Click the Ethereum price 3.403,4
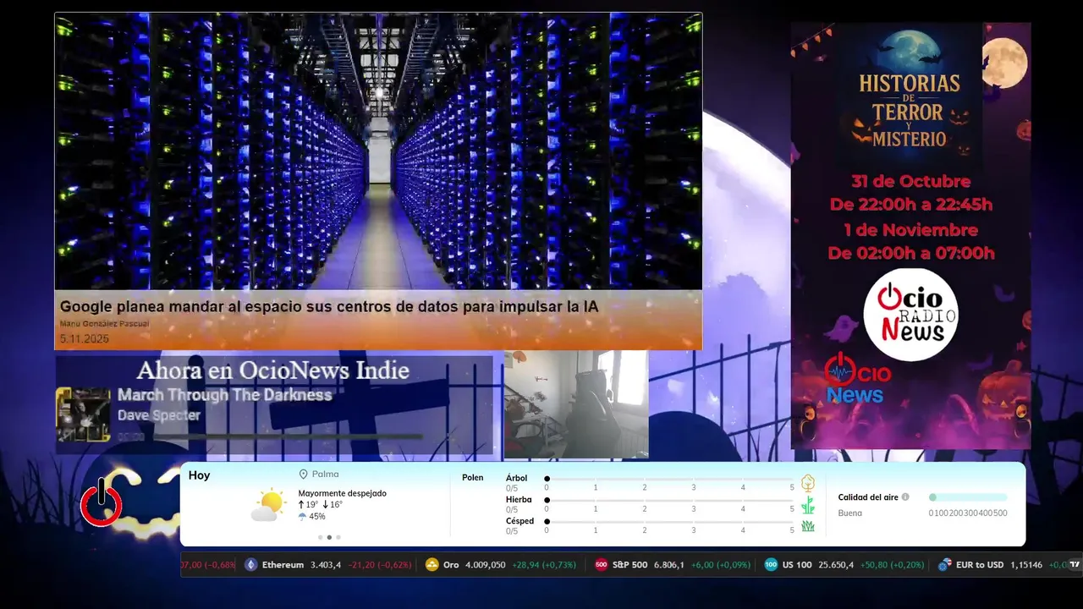Image resolution: width=1083 pixels, height=609 pixels. [x=326, y=565]
